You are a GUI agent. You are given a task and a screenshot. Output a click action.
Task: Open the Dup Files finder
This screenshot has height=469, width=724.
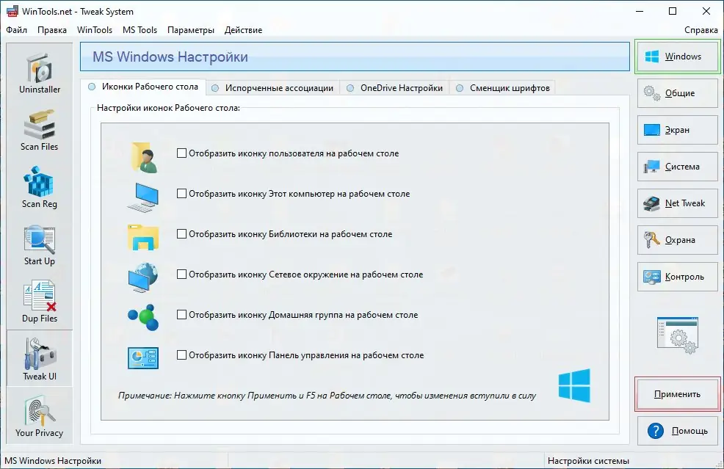(x=40, y=302)
